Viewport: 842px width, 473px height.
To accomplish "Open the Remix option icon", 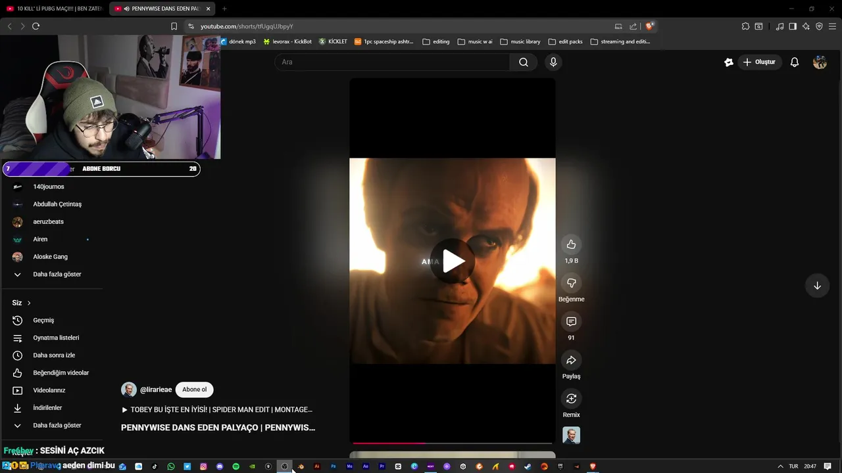I will [571, 399].
